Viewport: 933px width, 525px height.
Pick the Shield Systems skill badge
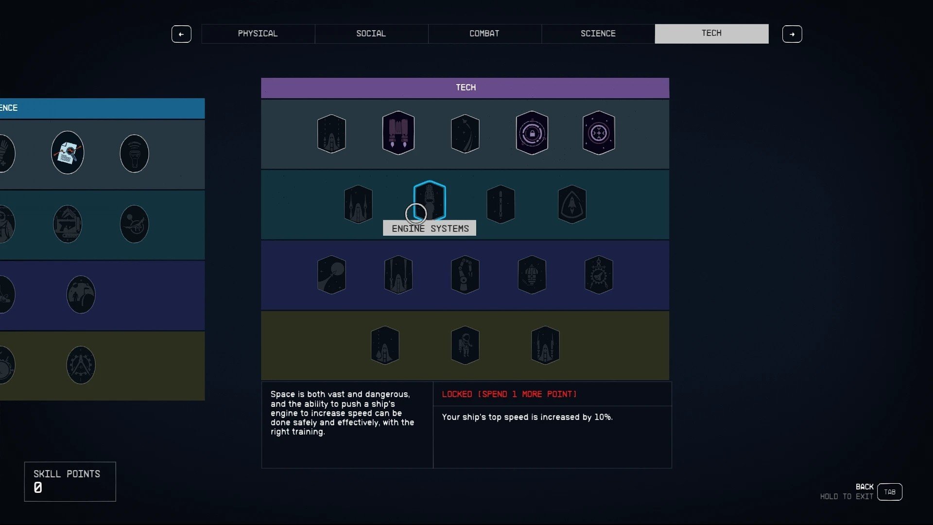pos(572,204)
